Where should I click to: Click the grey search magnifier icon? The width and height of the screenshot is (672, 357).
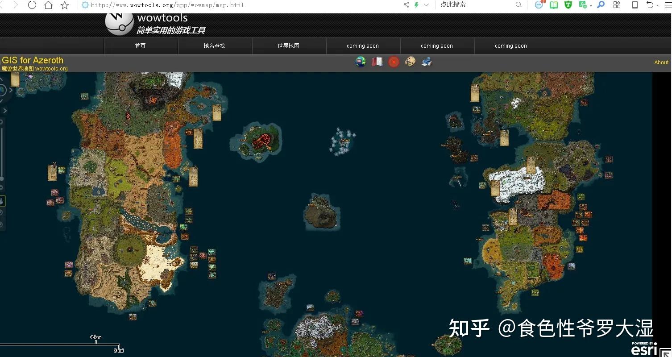point(519,4)
